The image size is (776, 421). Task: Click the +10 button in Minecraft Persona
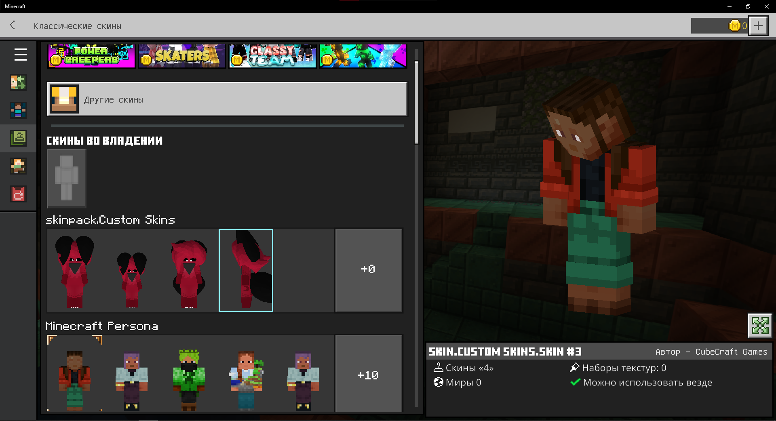click(x=369, y=374)
